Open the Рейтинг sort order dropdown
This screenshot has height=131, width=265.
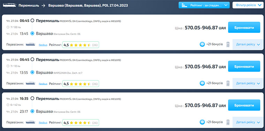click(x=204, y=5)
